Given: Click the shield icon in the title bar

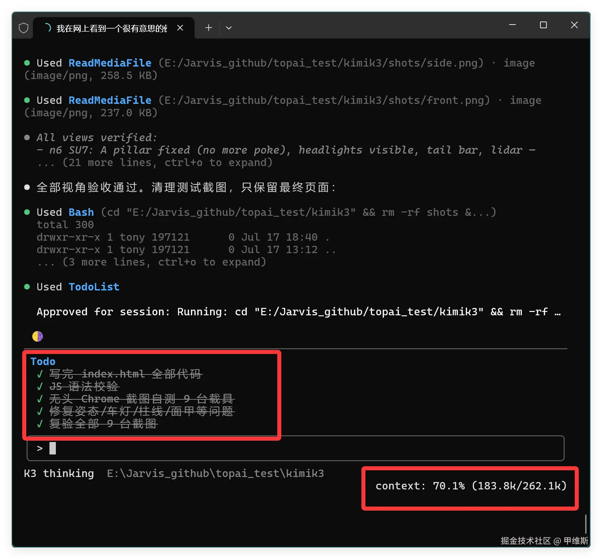Looking at the screenshot, I should [x=24, y=28].
